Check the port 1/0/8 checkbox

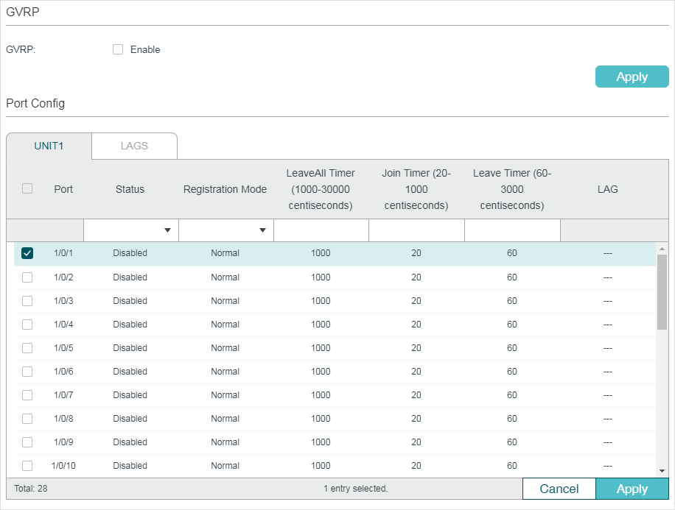coord(27,419)
